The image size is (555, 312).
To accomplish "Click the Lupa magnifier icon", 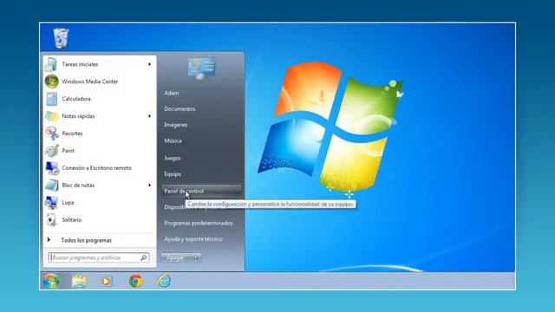I will (x=51, y=202).
